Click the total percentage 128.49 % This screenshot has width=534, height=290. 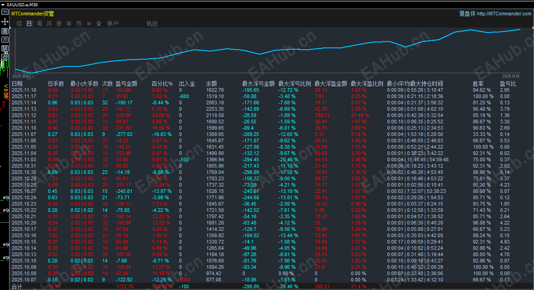pyautogui.click(x=162, y=286)
